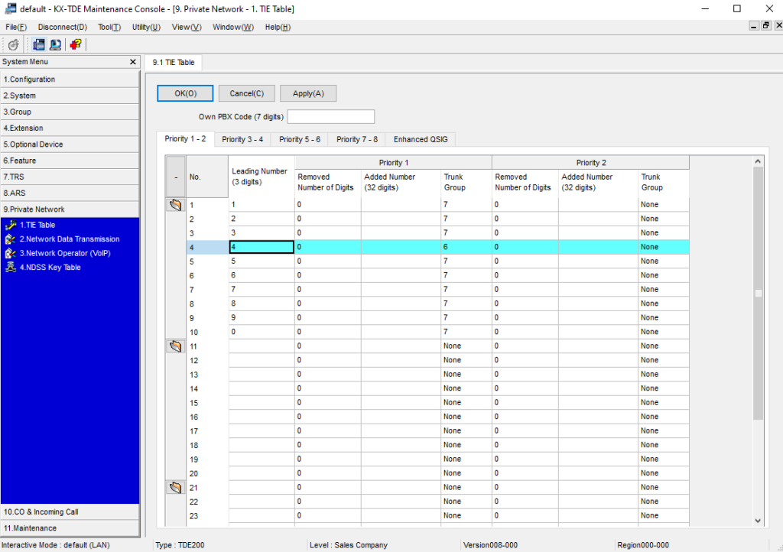Expand 6.Feature in System Menu

[x=70, y=161]
